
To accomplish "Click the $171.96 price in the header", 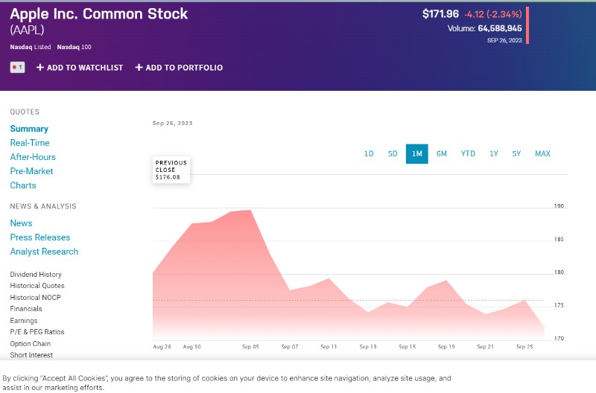I will (440, 14).
